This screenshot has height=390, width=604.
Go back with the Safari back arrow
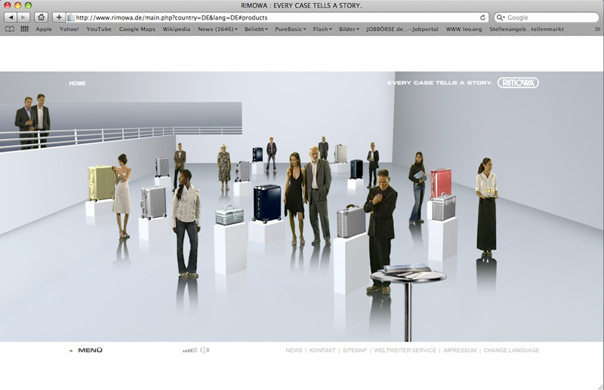tap(11, 17)
